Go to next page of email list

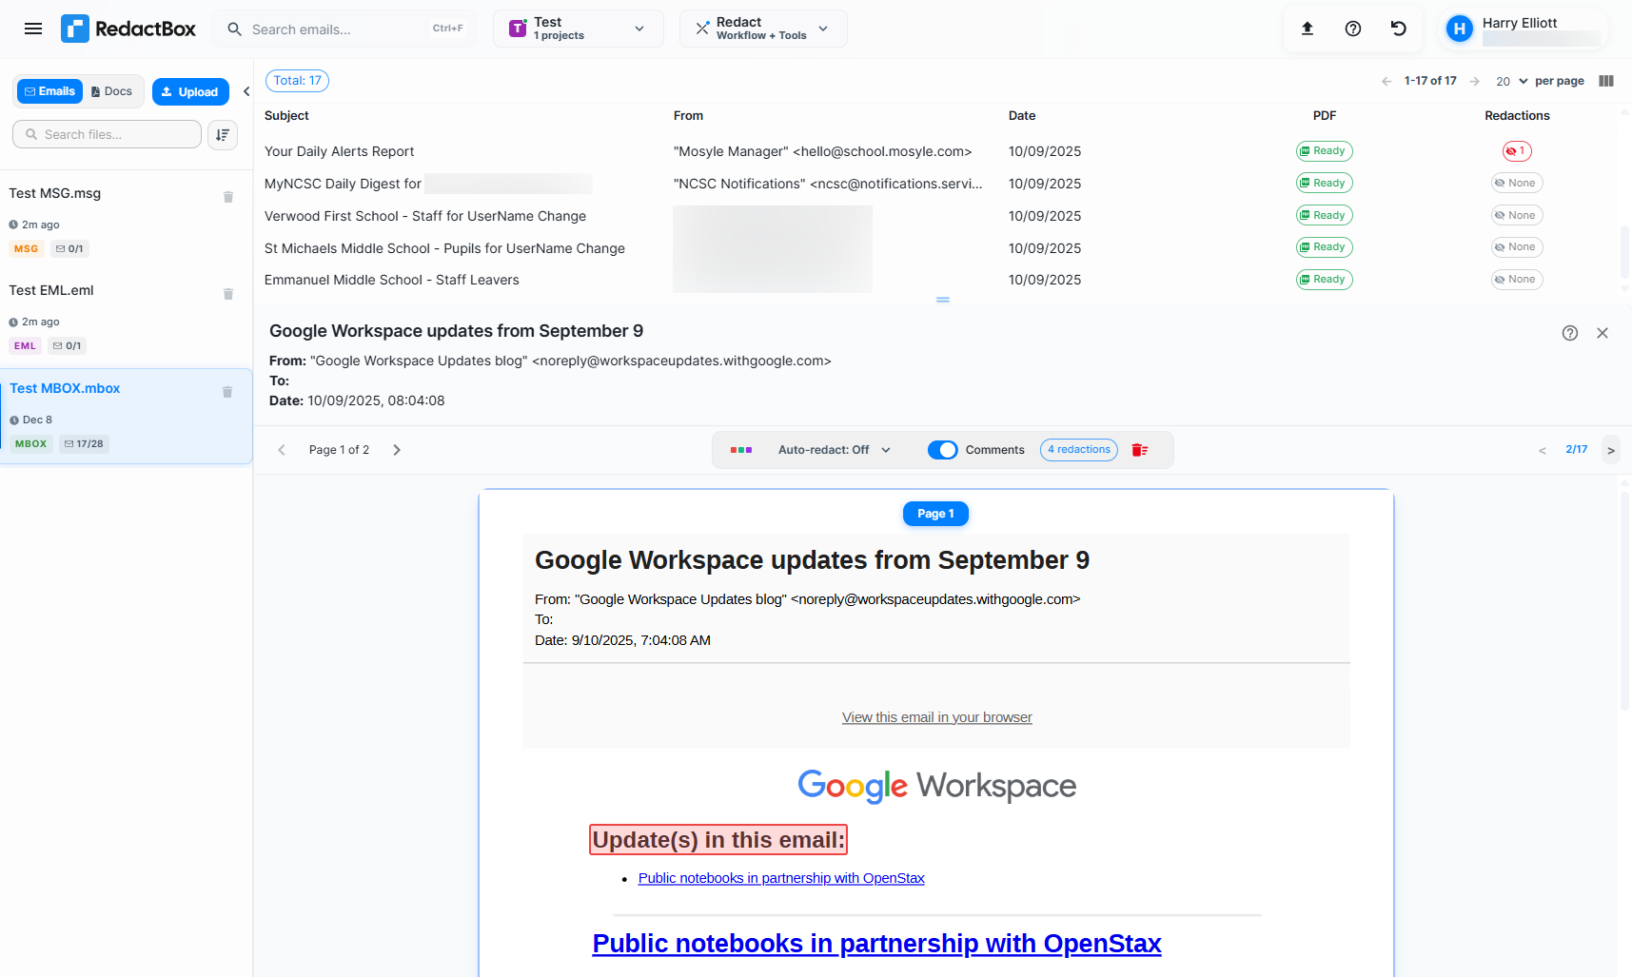coord(1474,82)
